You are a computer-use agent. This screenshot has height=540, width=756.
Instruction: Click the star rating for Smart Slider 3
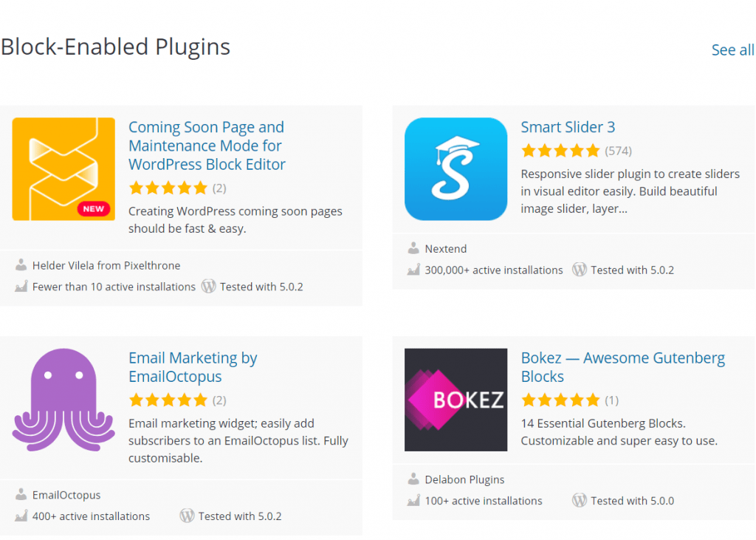coord(560,151)
